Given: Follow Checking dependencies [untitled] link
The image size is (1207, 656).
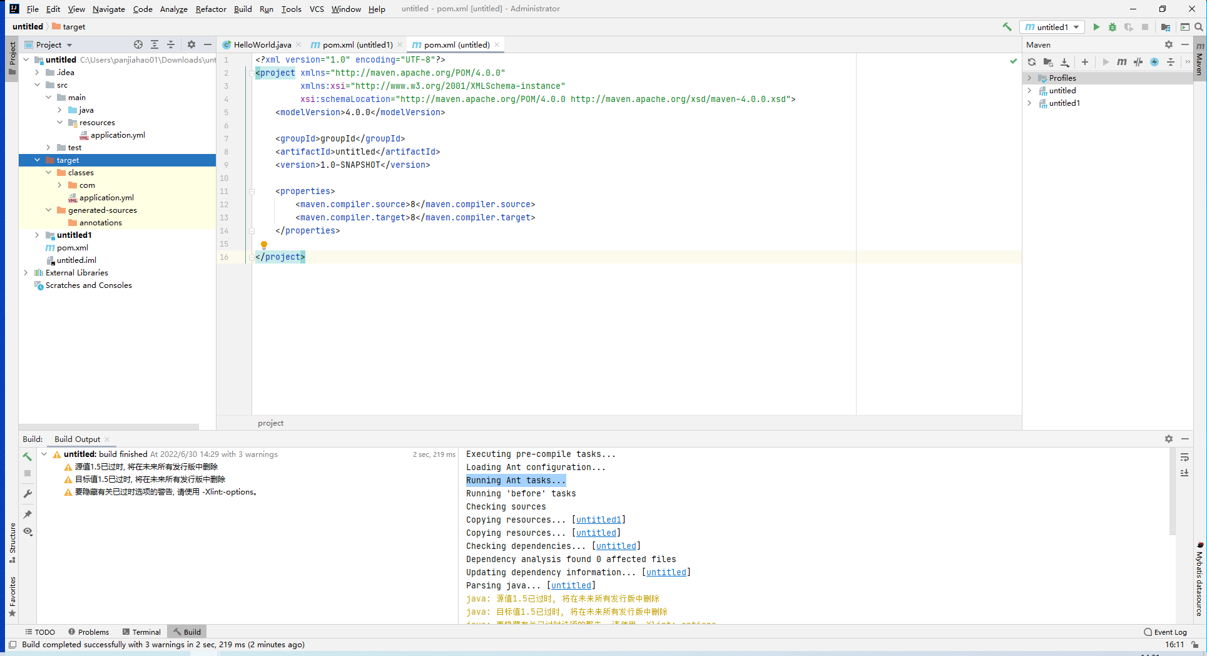Looking at the screenshot, I should [616, 546].
